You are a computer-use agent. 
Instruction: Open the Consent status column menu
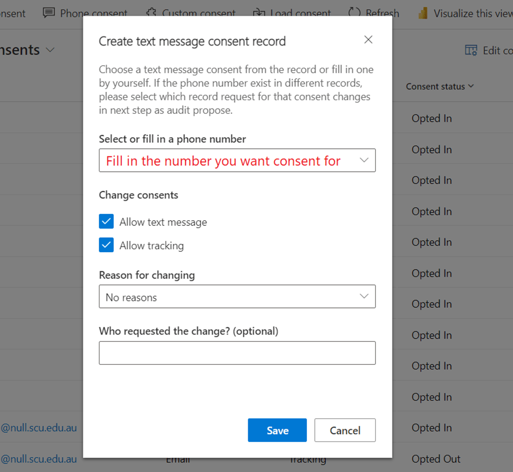pyautogui.click(x=440, y=86)
